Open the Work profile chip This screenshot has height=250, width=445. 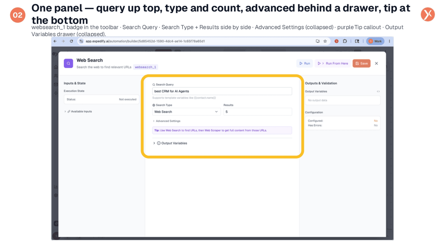pyautogui.click(x=375, y=41)
